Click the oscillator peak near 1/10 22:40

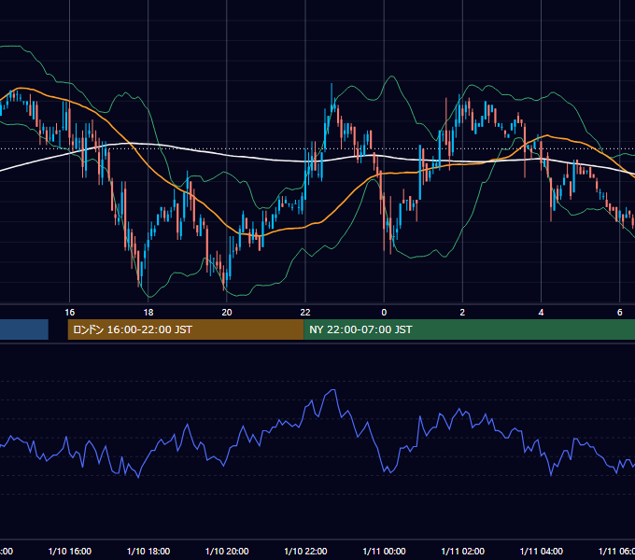(332, 390)
